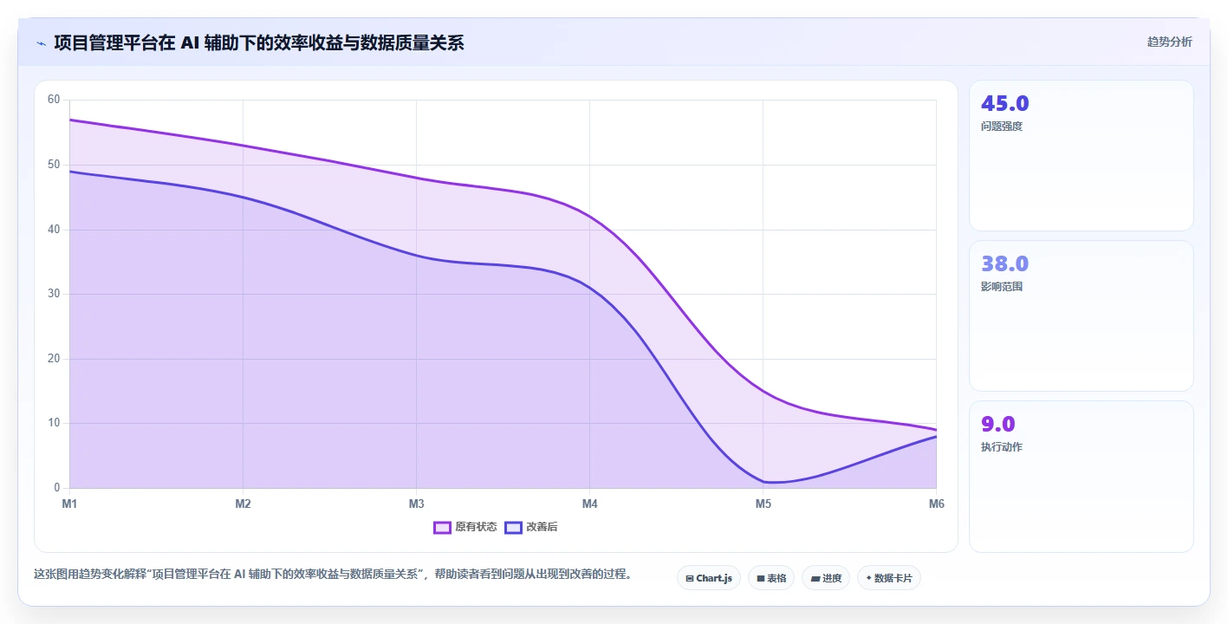
Task: Select the 进度 tag
Action: click(826, 578)
